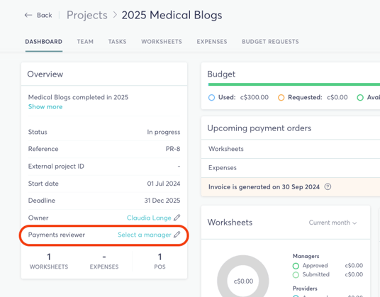Click the Submitted managers circle indicator
This screenshot has width=380, height=297.
296,275
